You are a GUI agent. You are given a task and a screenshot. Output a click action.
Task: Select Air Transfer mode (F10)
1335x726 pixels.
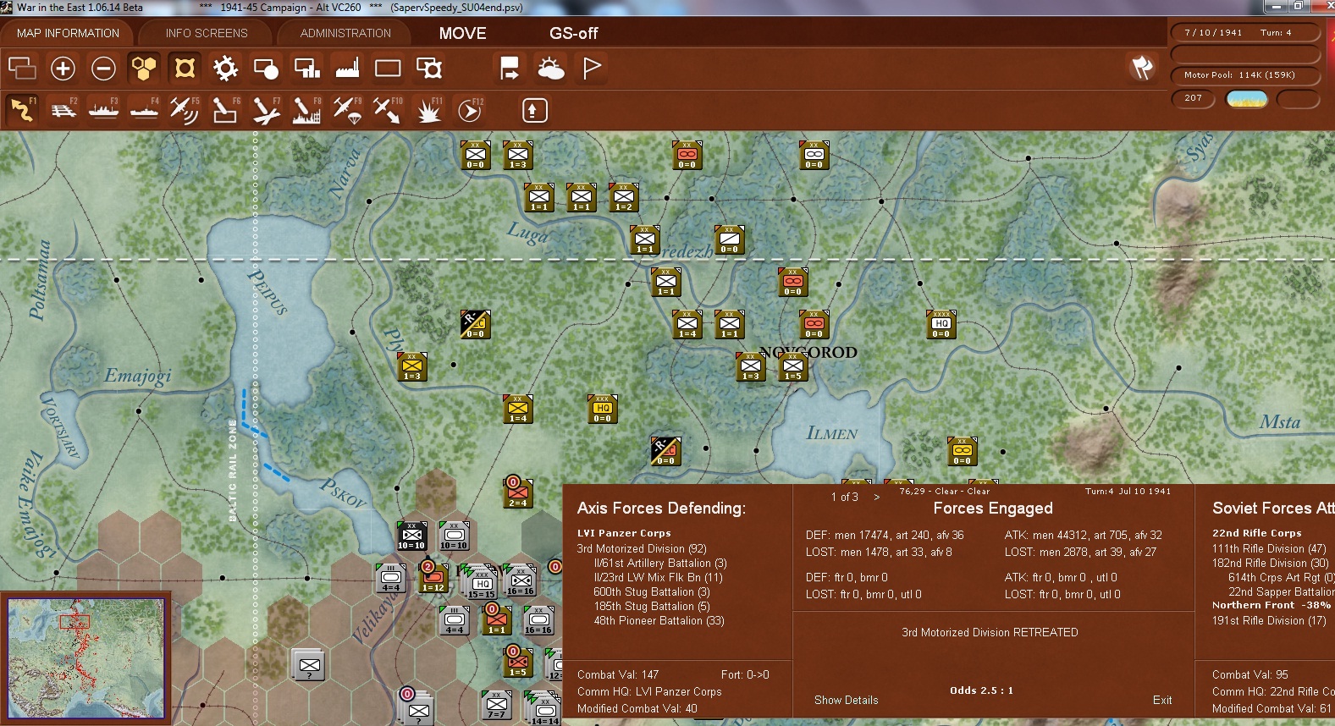[388, 110]
